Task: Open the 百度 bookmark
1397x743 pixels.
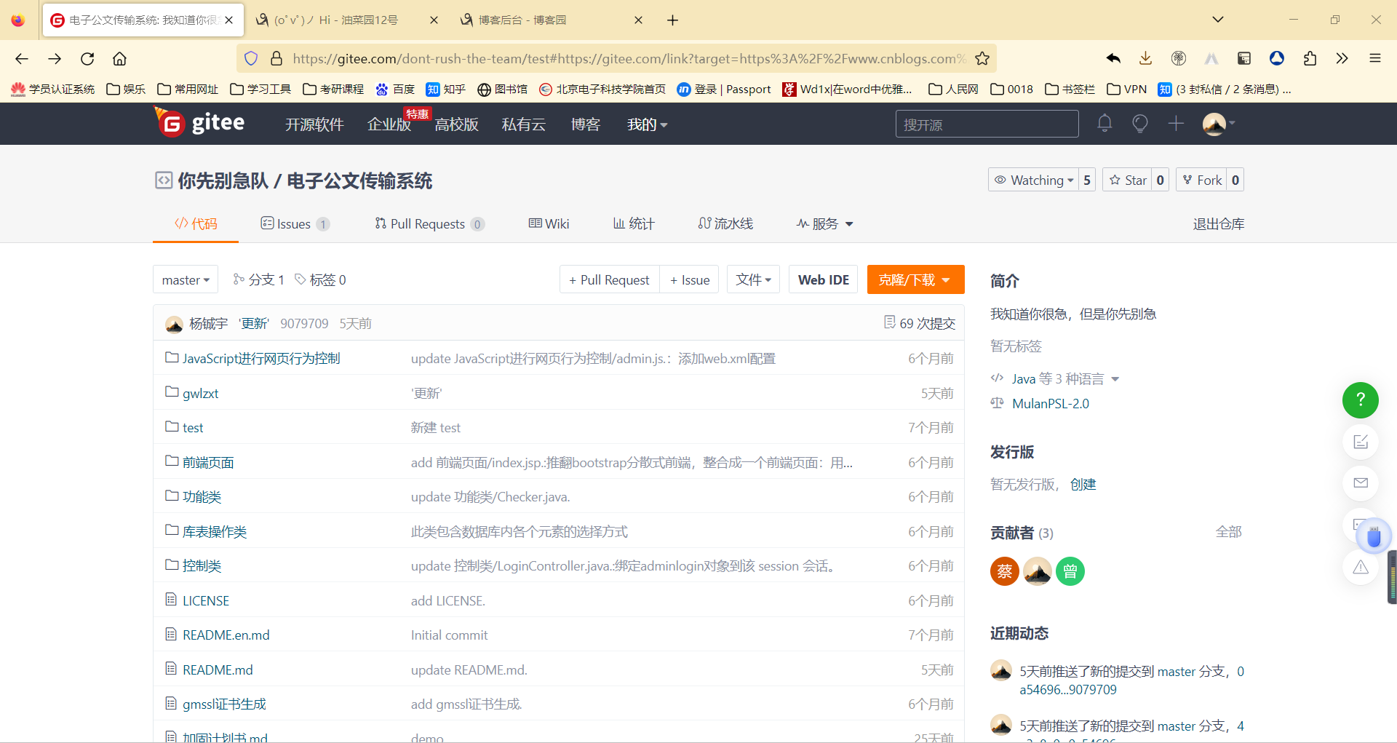Action: click(395, 89)
